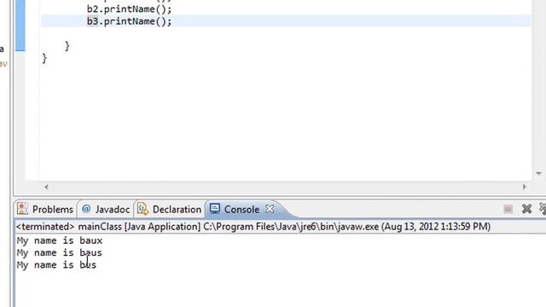Click the Console monitor icon
546x307 pixels.
pos(215,208)
